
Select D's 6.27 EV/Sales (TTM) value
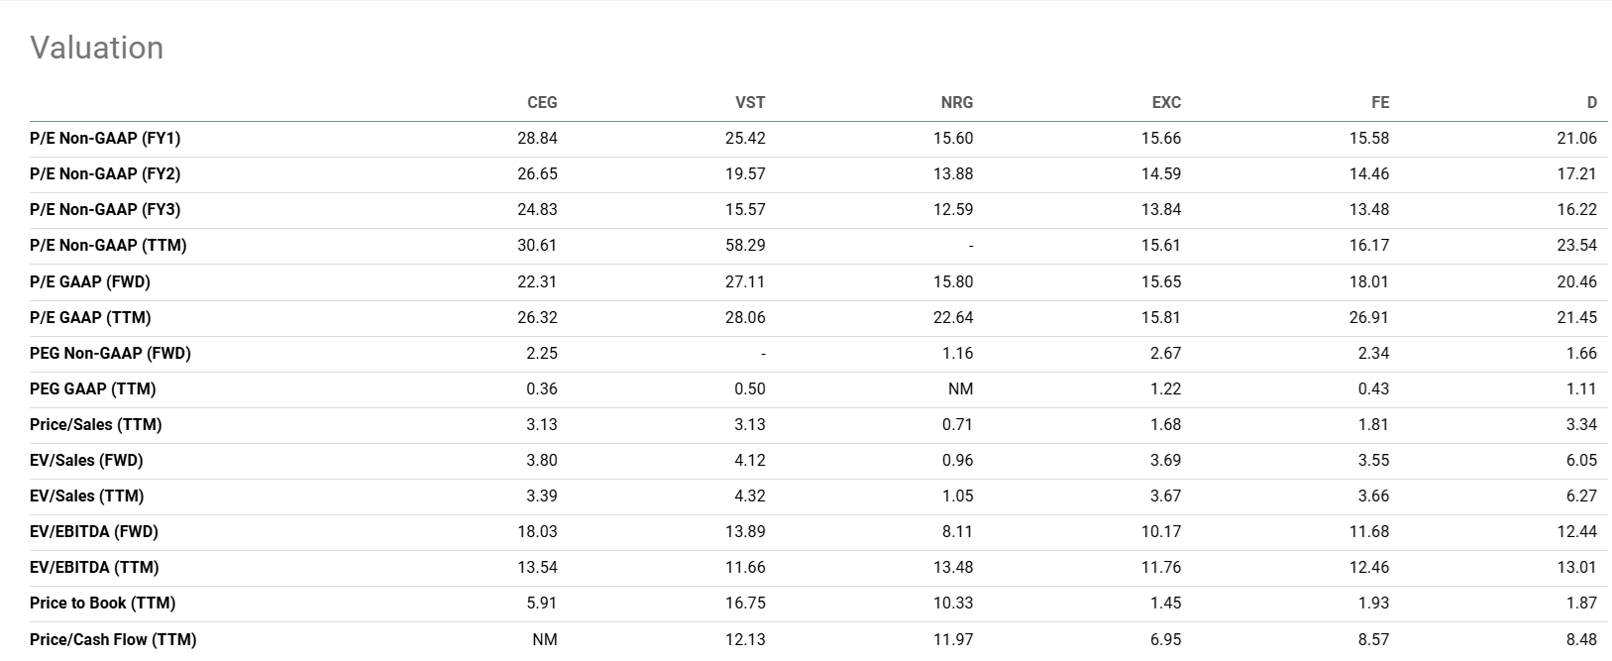(x=1580, y=496)
